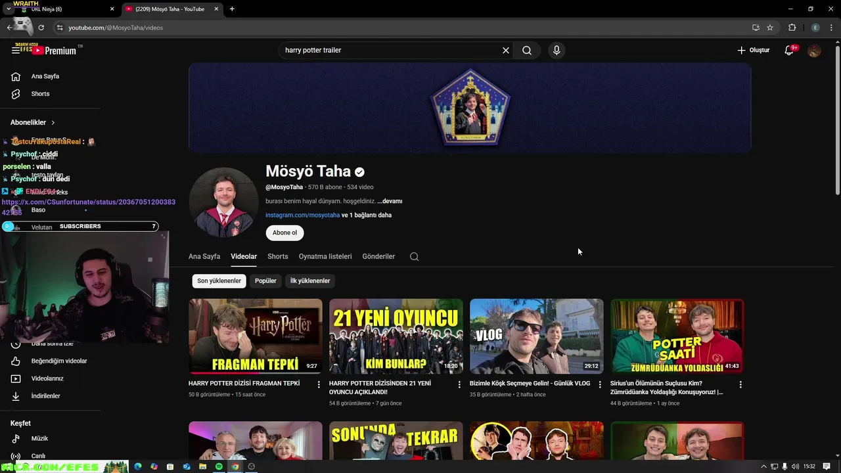This screenshot has height=473, width=841.
Task: Switch to the URL Ninja browser tab
Action: click(63, 9)
